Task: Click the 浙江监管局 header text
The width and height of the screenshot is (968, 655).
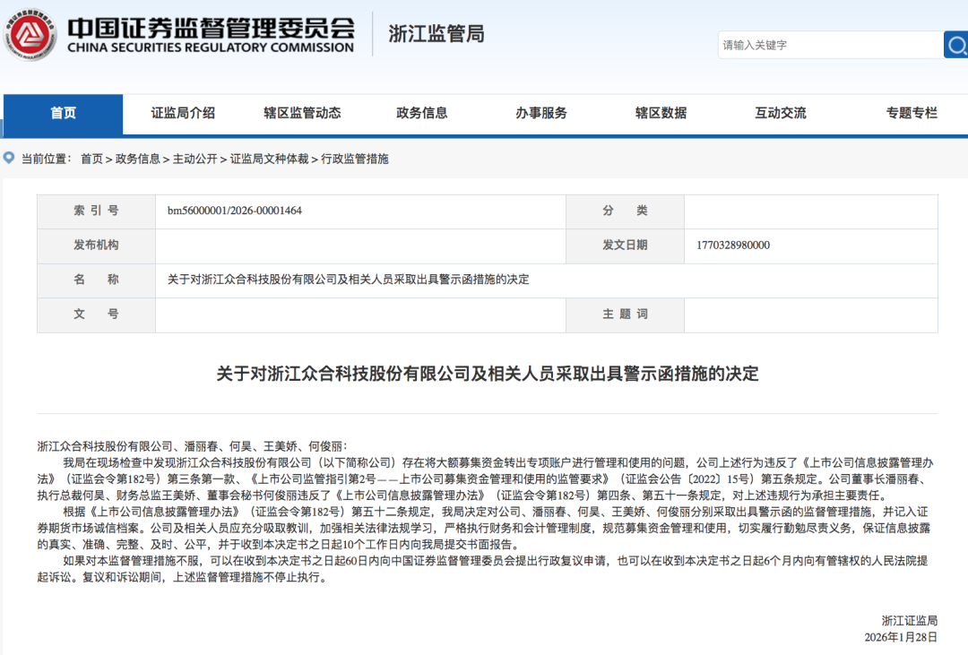Action: coord(436,33)
